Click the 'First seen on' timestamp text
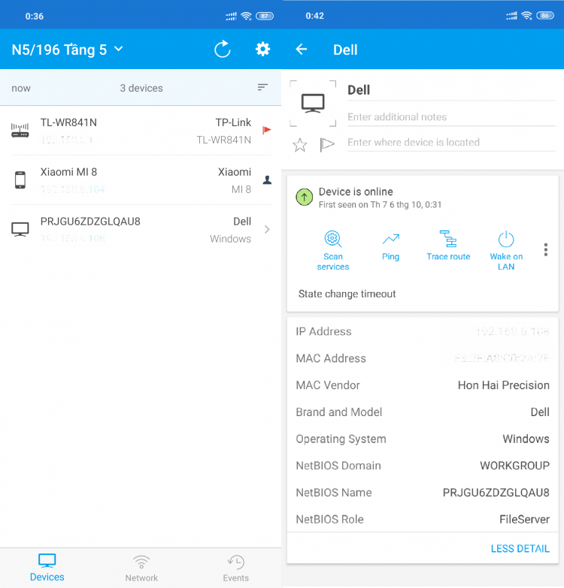The height and width of the screenshot is (588, 564). coord(380,205)
